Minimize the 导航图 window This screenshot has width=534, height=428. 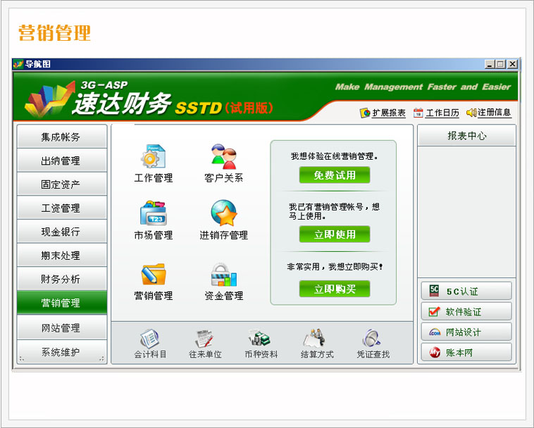coord(490,64)
